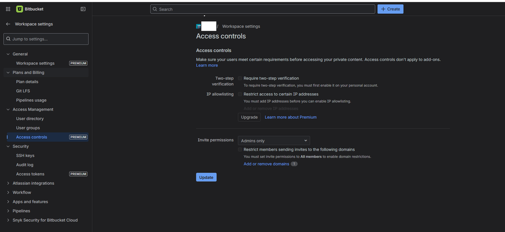This screenshot has height=232, width=505.
Task: Open Access tokens settings
Action: click(30, 174)
